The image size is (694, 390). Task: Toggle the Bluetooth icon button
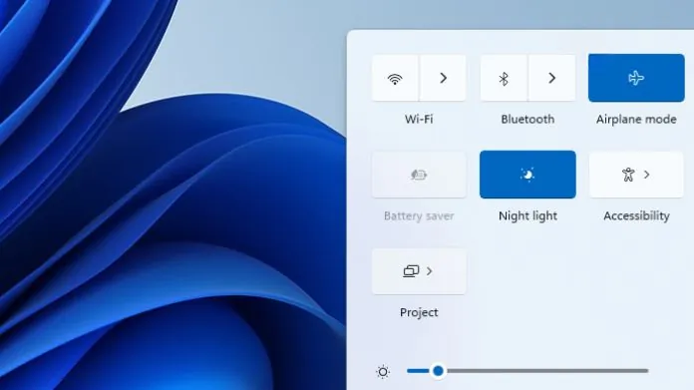(504, 79)
